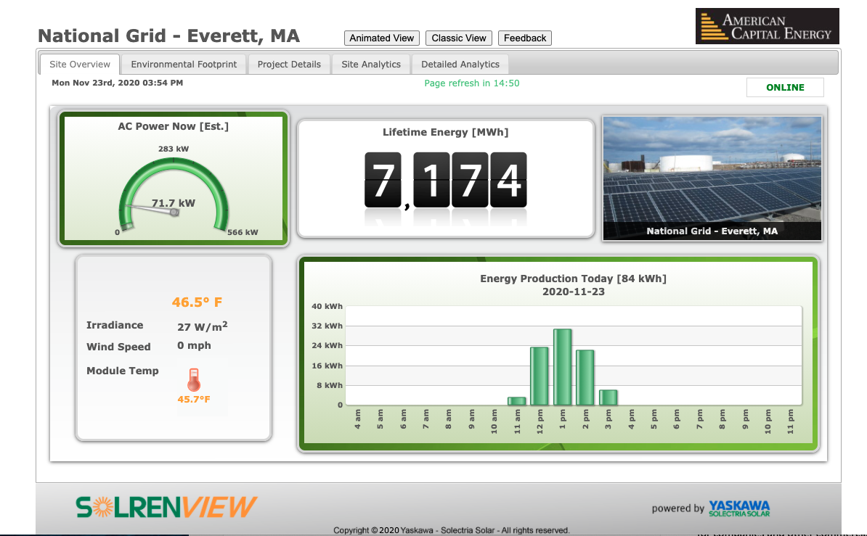Click the photo caption National Grid - Everett, MA
This screenshot has width=867, height=536.
click(712, 231)
